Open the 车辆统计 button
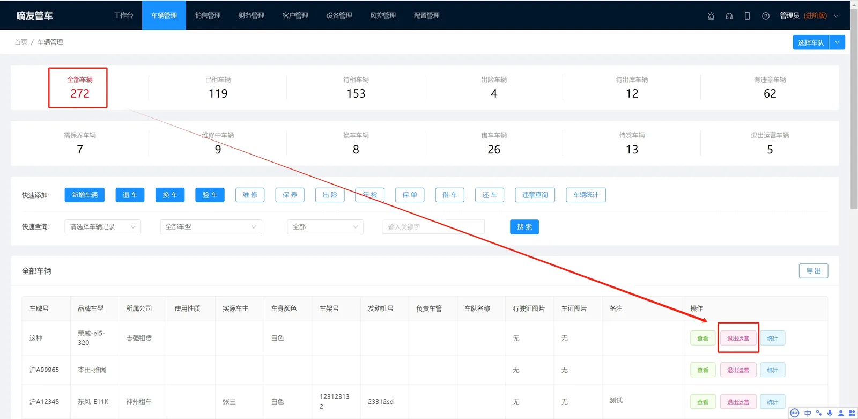Image resolution: width=858 pixels, height=419 pixels. tap(586, 195)
